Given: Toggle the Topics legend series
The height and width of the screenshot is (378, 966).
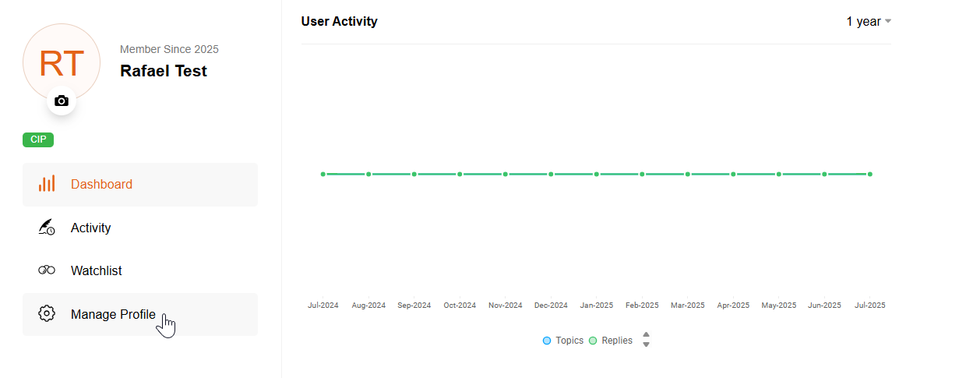Looking at the screenshot, I should pyautogui.click(x=563, y=341).
